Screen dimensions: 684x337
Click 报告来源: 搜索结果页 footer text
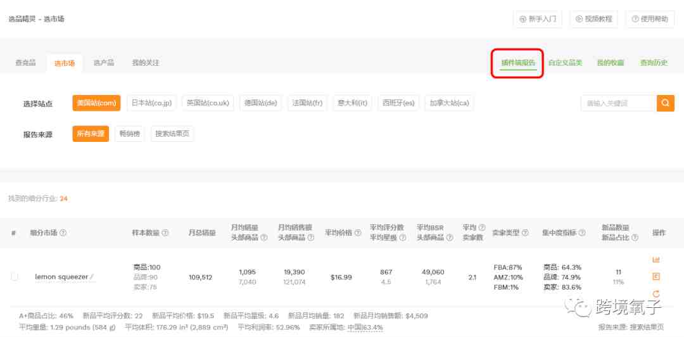[631, 327]
